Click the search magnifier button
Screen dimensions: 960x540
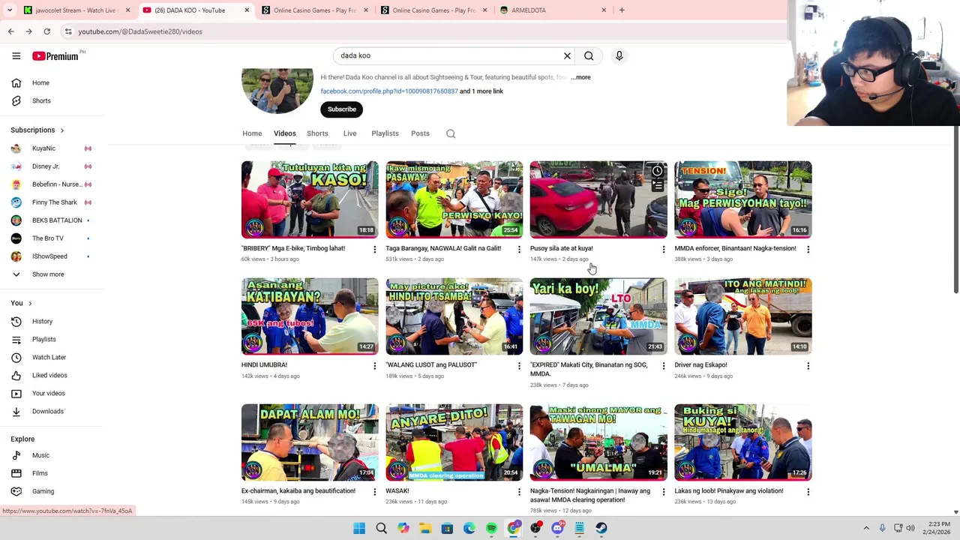[x=589, y=55]
